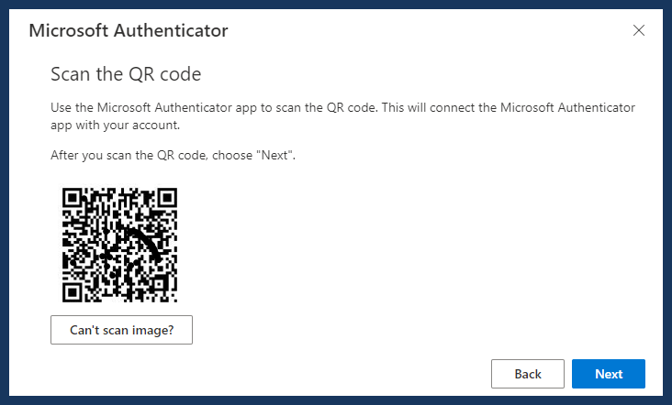Open the "Can't scan image?" option
Image resolution: width=672 pixels, height=405 pixels.
[122, 330]
